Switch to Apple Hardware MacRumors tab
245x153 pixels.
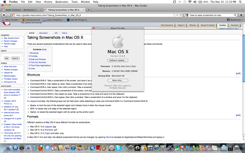pos(22,10)
